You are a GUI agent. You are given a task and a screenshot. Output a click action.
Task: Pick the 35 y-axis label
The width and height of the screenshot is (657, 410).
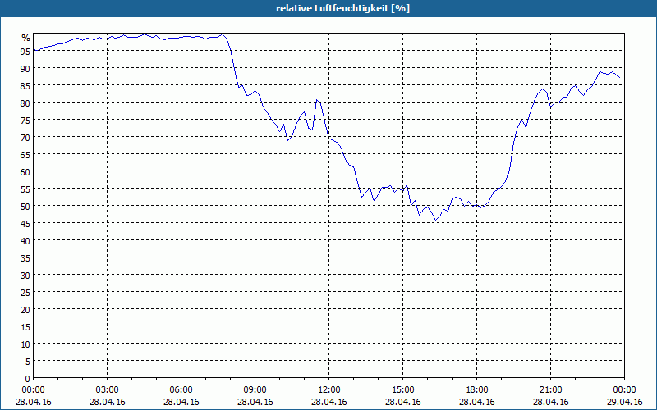[25, 257]
